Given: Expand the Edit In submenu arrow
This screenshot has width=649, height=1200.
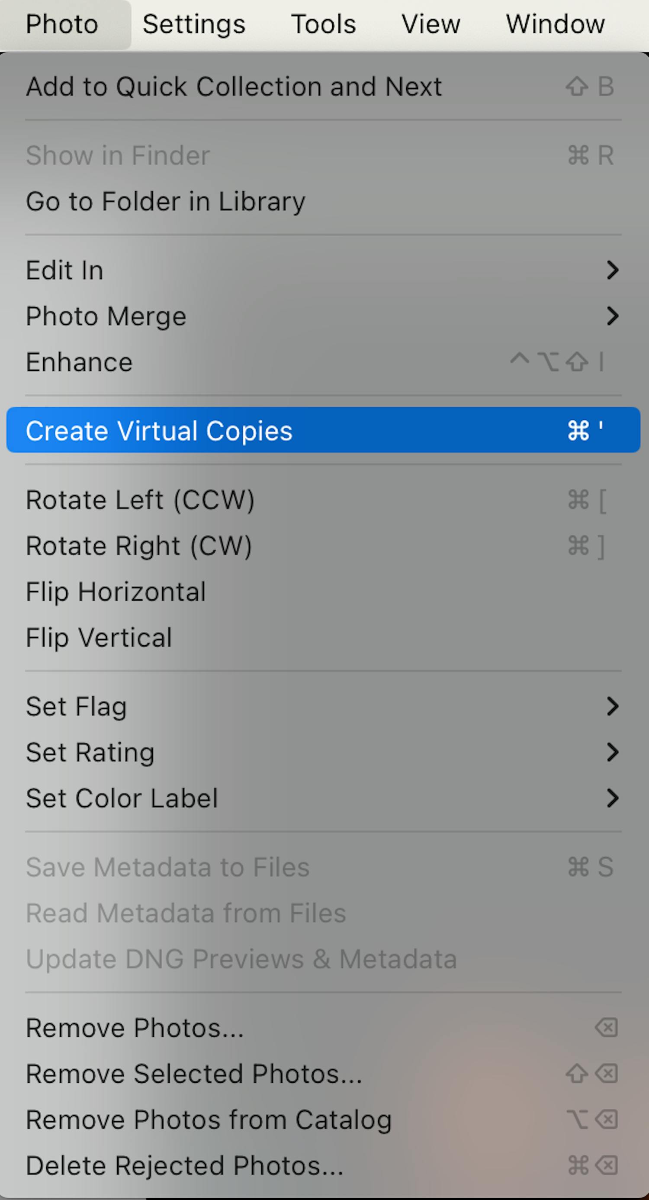Looking at the screenshot, I should click(x=612, y=270).
